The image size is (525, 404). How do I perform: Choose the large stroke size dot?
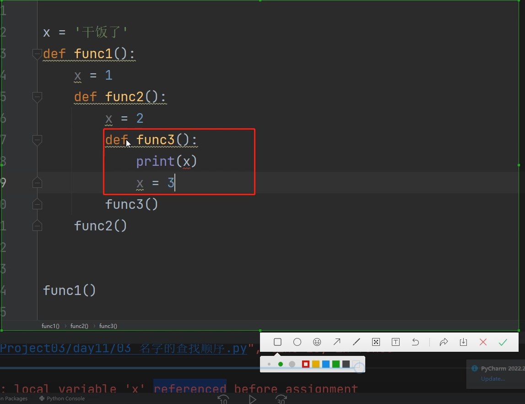pos(292,364)
